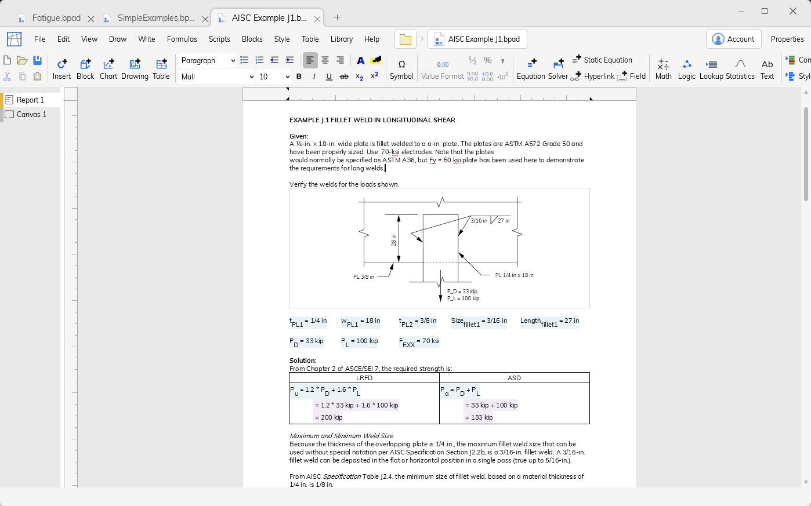The image size is (811, 506).
Task: Insert a Chart
Action: click(108, 68)
